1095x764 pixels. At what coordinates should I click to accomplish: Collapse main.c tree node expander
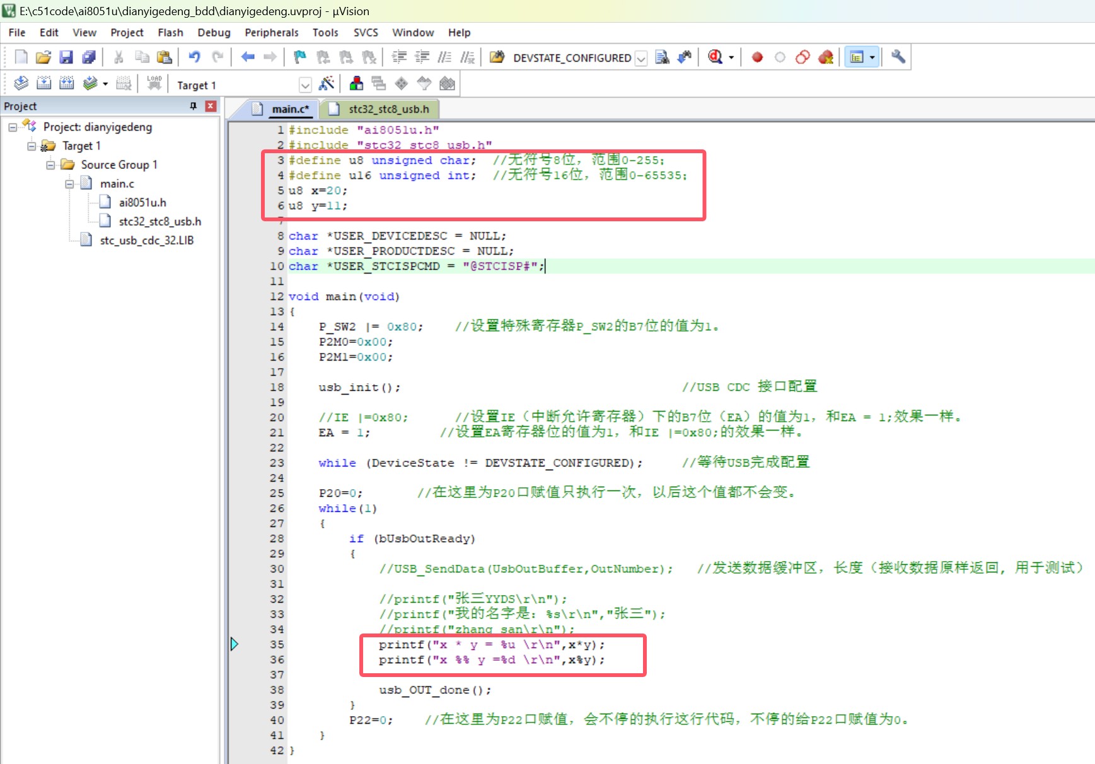(x=69, y=184)
